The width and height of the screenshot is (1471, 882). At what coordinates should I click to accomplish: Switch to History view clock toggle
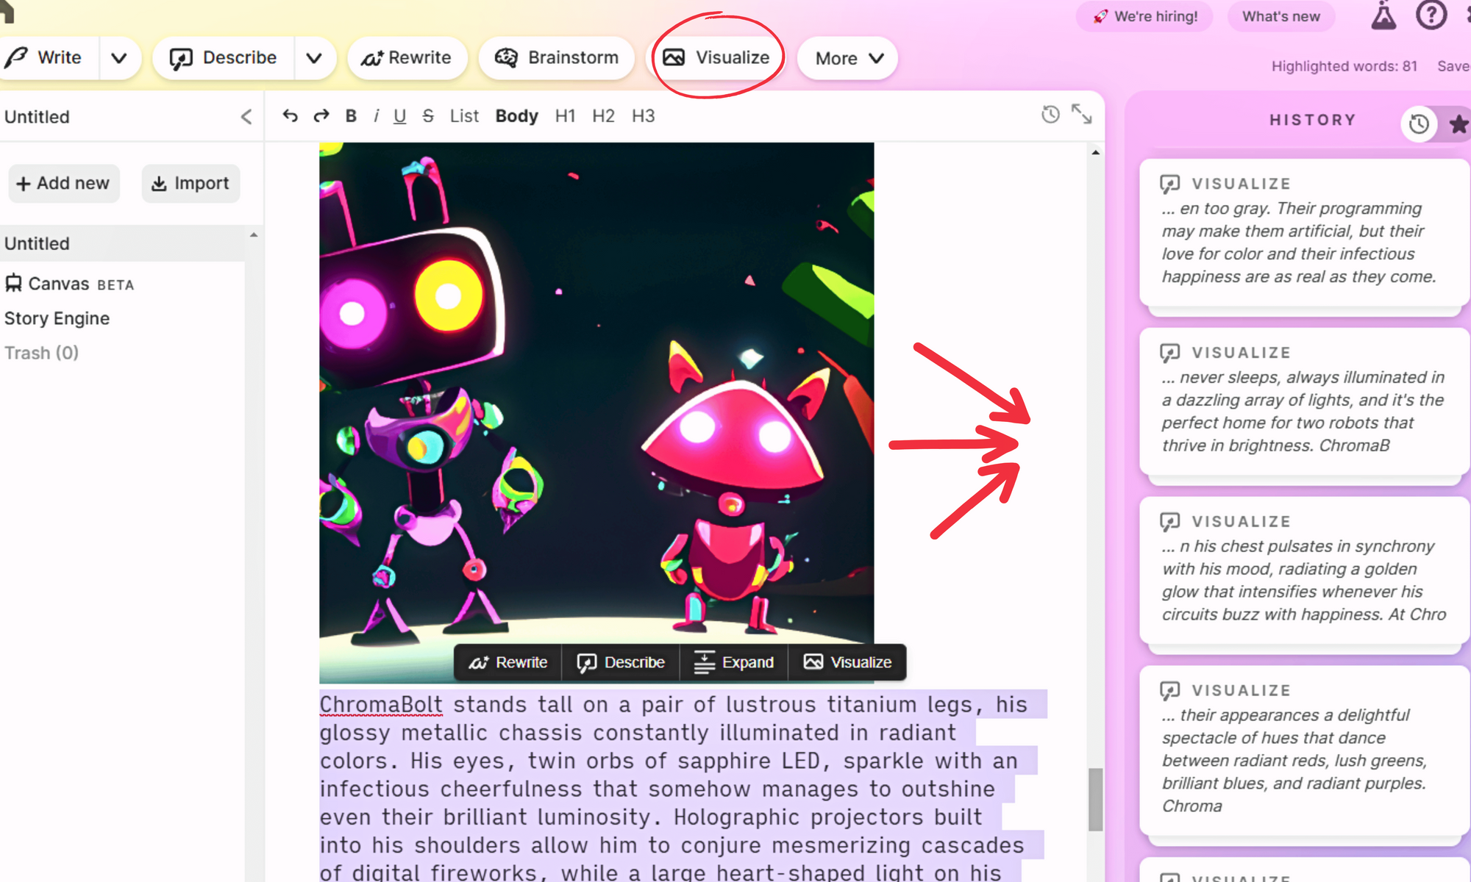pos(1420,124)
